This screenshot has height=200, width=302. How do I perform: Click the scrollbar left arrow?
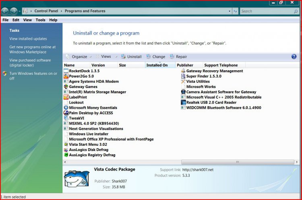65,162
